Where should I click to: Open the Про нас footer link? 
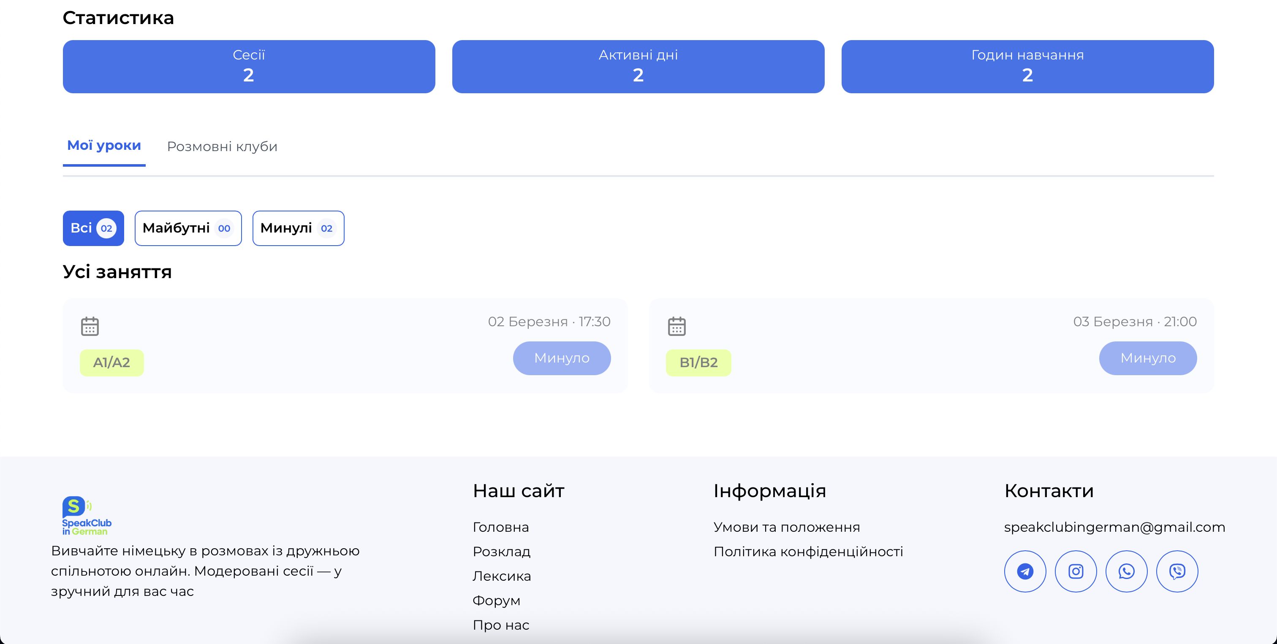coord(501,625)
